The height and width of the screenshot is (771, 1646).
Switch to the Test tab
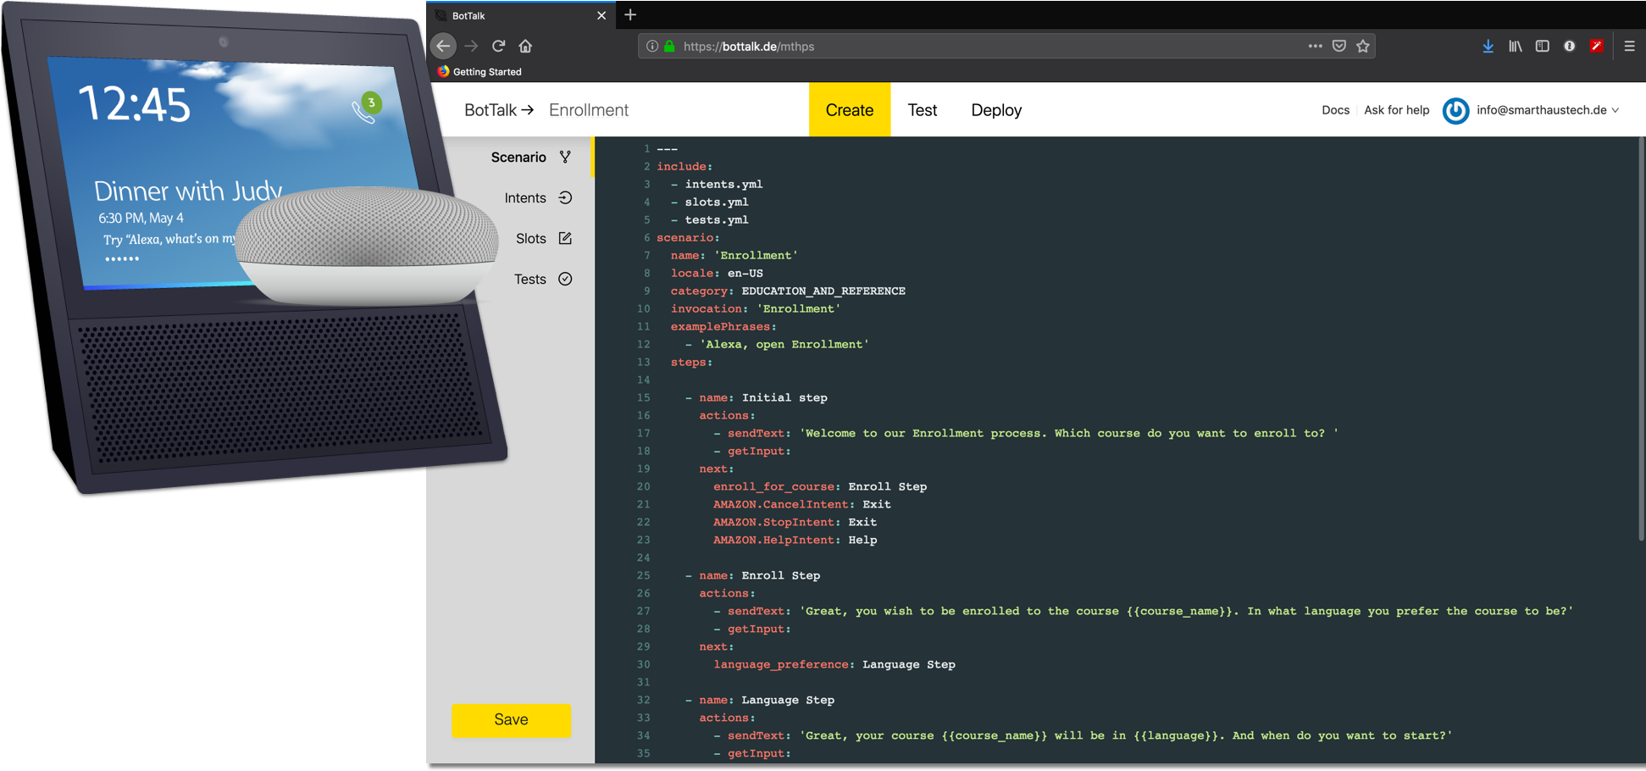[x=923, y=109]
